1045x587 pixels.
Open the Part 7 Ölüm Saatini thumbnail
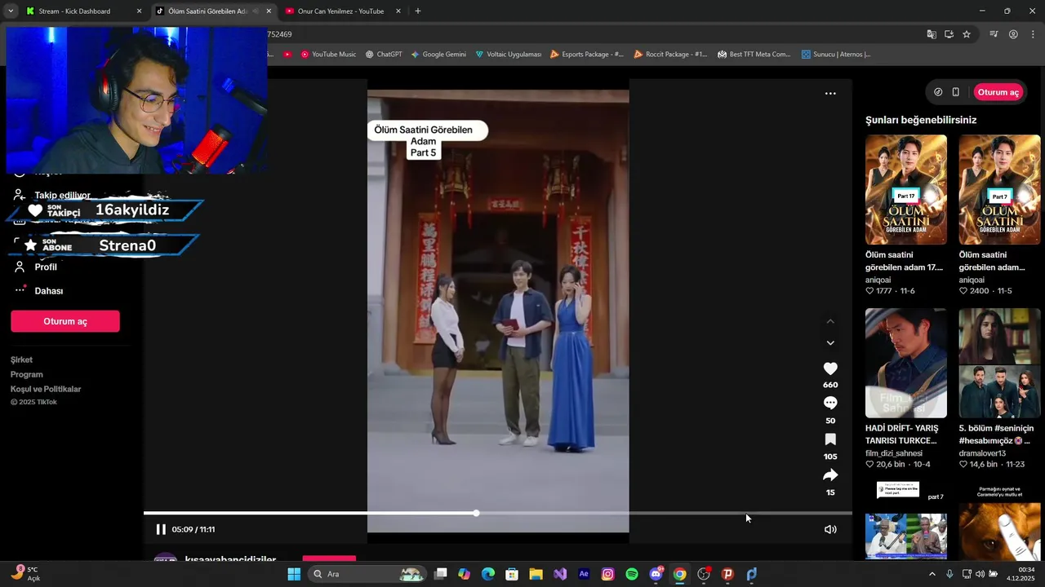[999, 190]
